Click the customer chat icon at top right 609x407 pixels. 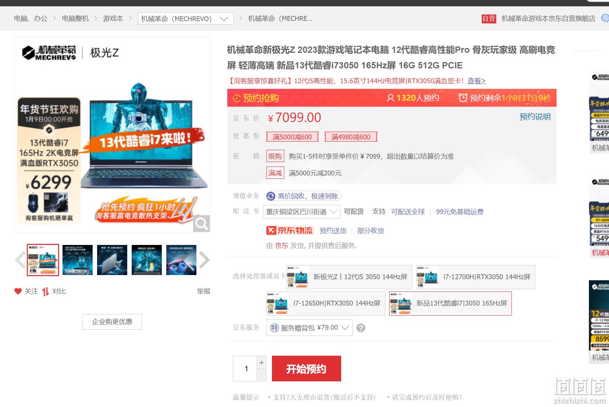tap(605, 18)
